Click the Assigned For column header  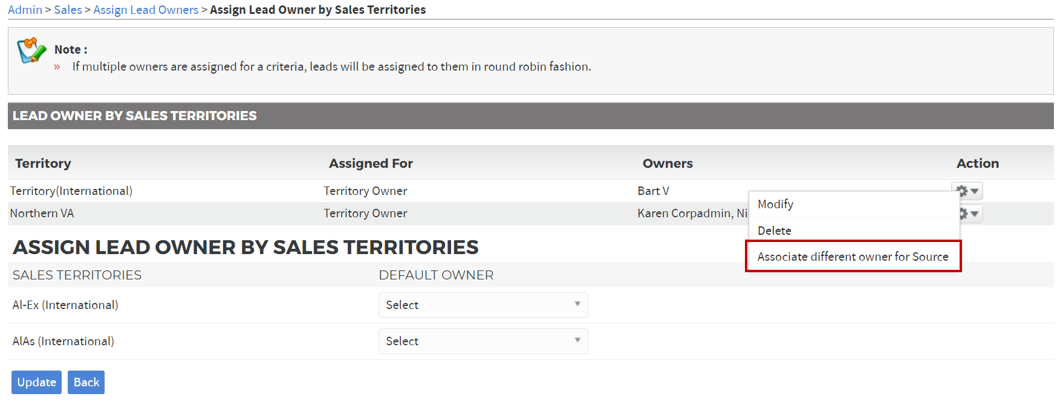371,163
